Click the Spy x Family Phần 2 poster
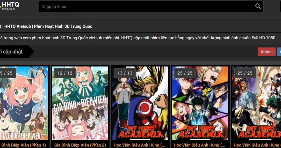Screen dimensions: 281x148 [80, 103]
